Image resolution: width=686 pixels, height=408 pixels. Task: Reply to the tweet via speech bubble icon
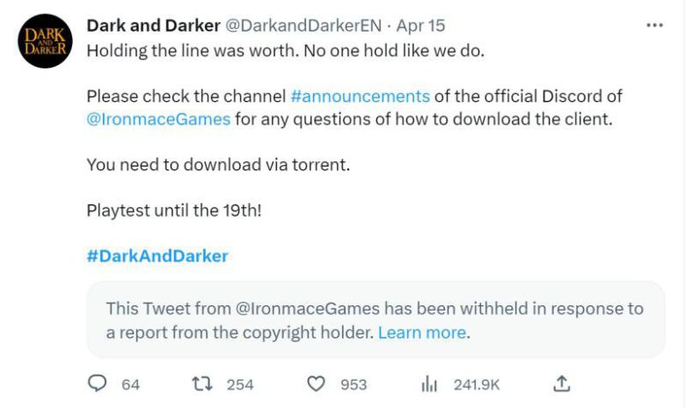point(99,383)
